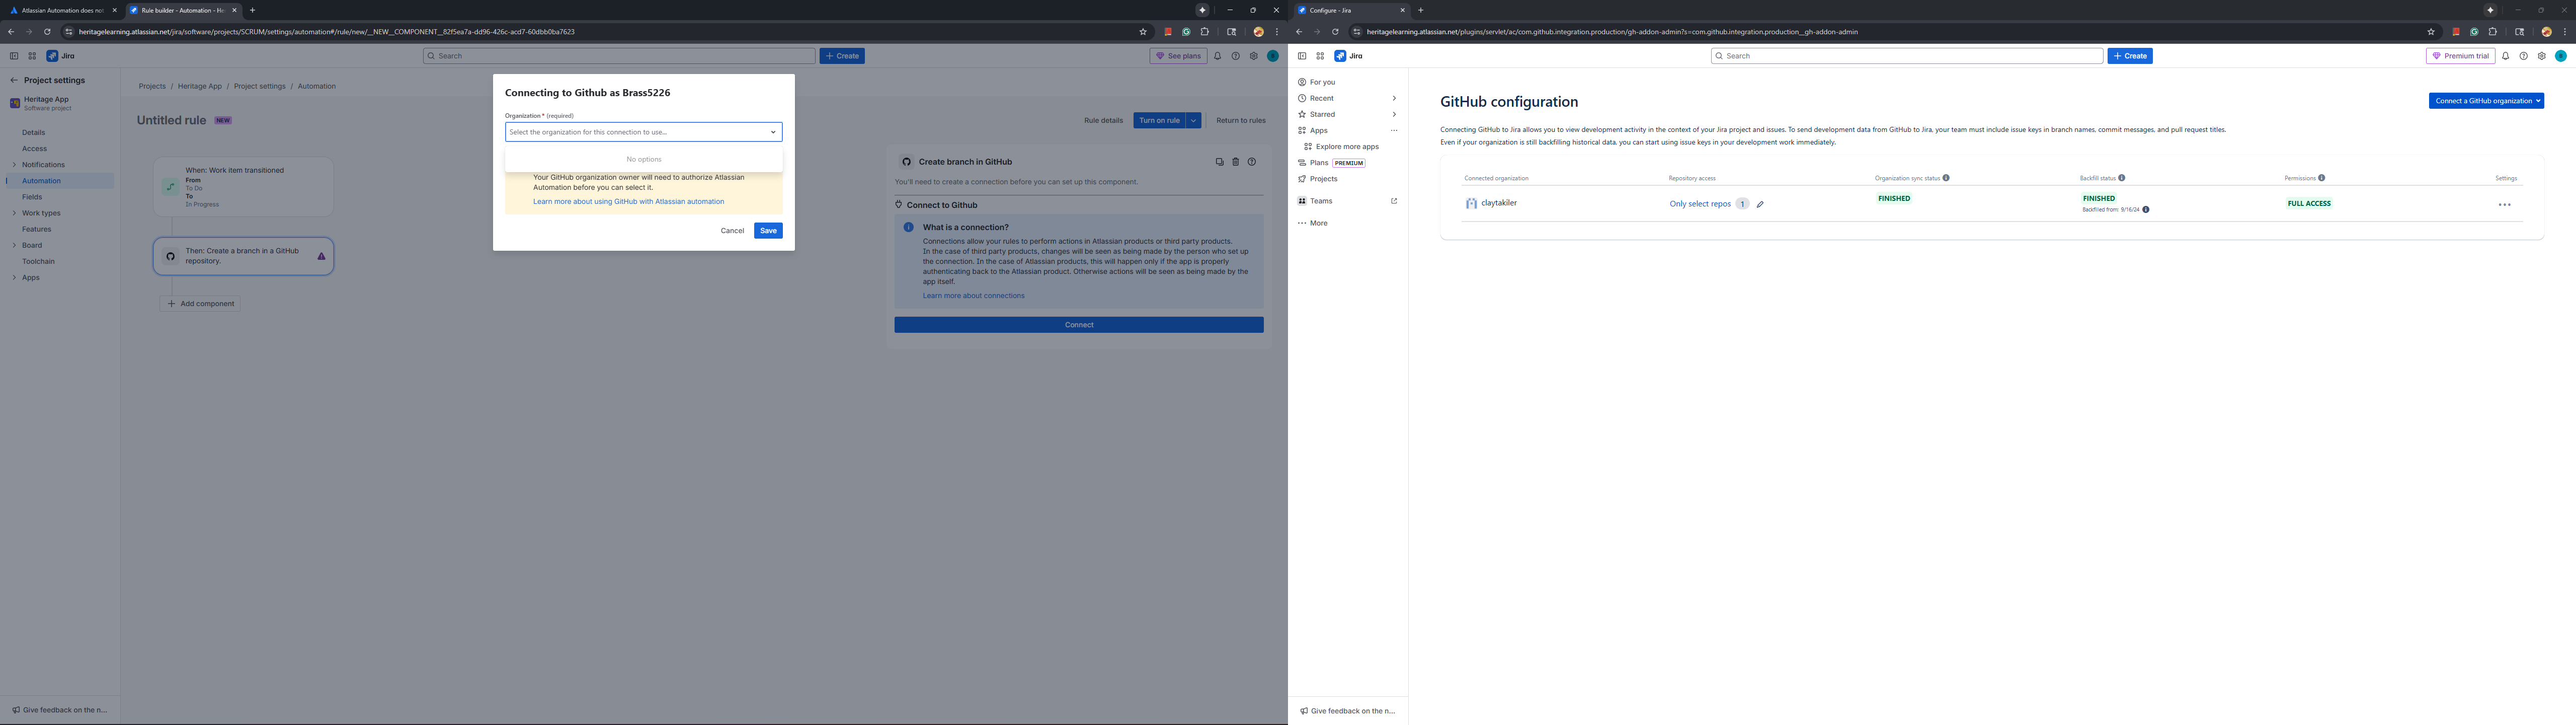Collapse the sidebar in the Configure - Jira window
The image size is (2576, 725).
tap(1302, 56)
